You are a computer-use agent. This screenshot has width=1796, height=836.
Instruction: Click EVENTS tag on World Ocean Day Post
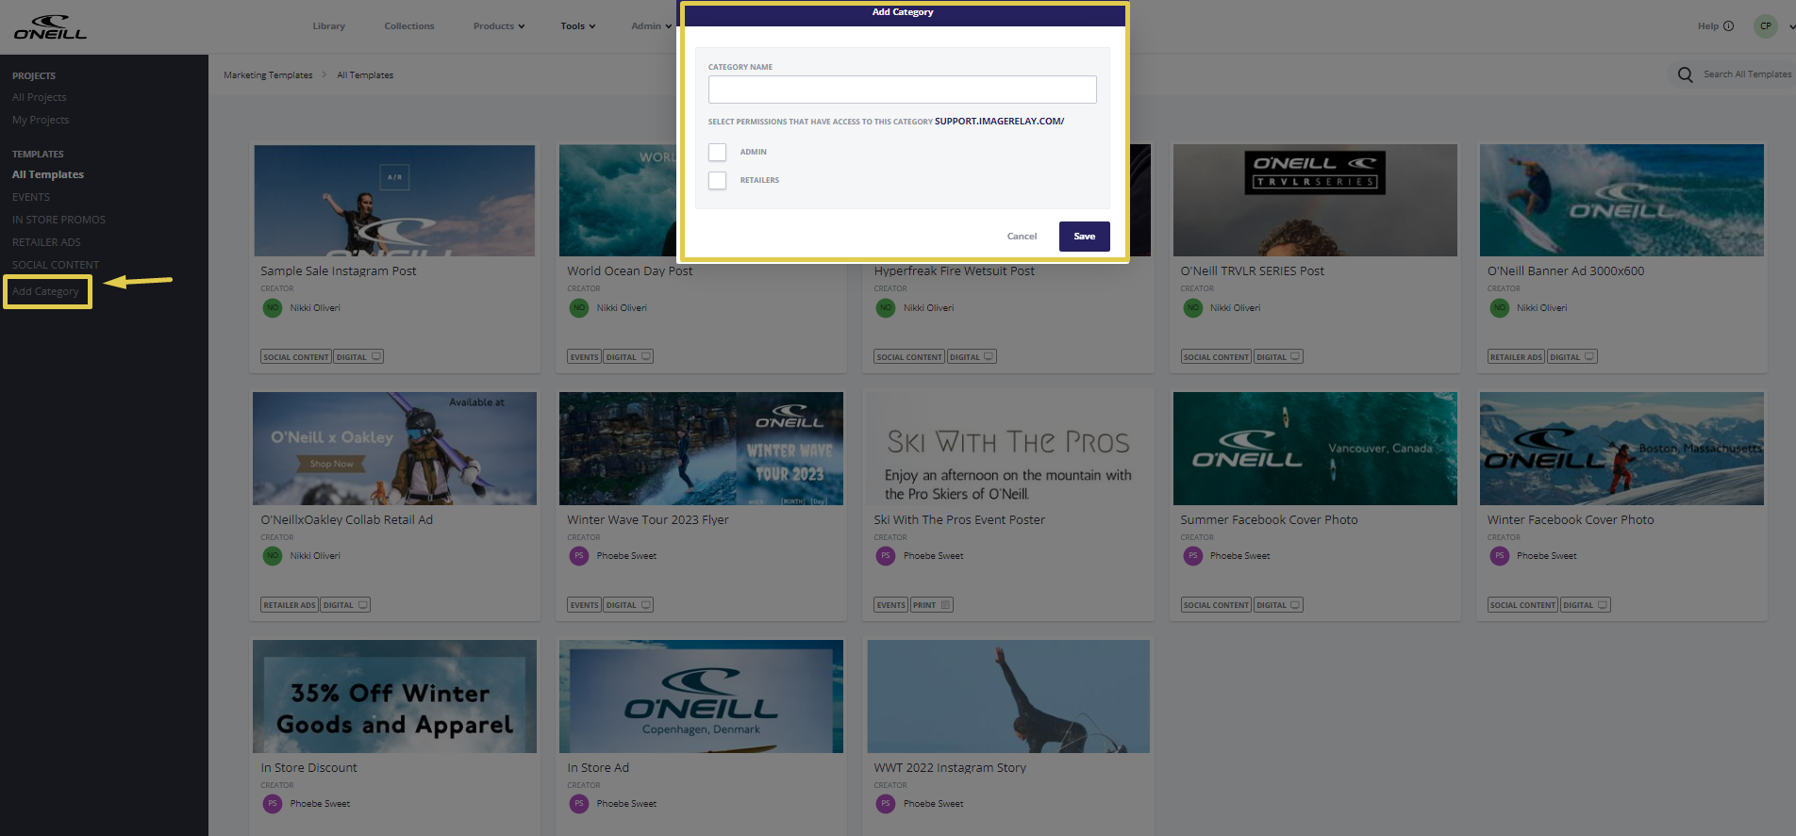584,357
